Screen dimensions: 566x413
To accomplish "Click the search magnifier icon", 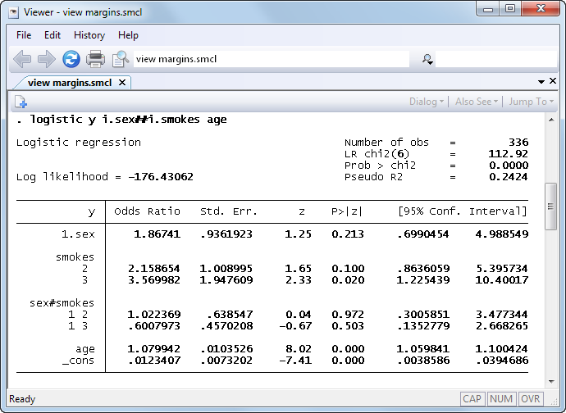I will [x=427, y=59].
